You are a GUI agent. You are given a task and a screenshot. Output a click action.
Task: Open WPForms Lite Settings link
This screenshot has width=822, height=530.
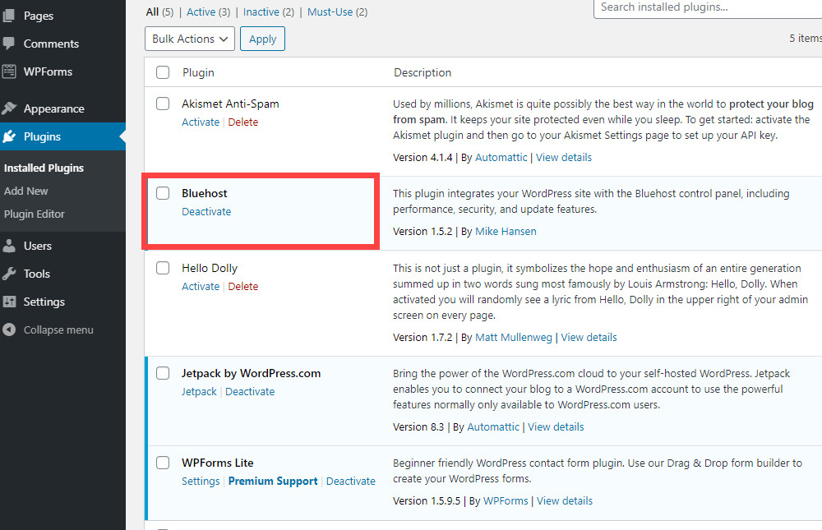201,482
